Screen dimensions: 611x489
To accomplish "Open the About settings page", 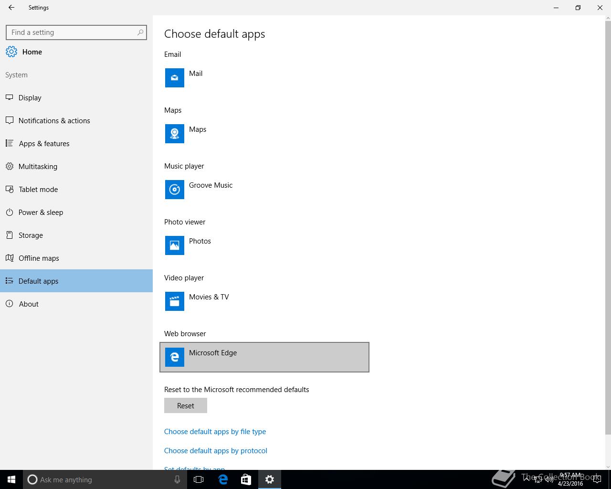I will pyautogui.click(x=76, y=304).
